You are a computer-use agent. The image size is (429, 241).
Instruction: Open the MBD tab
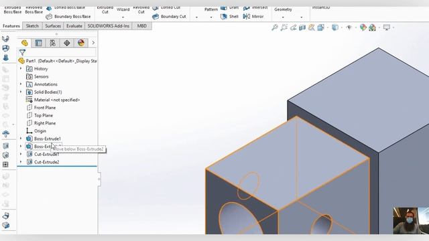tap(141, 26)
